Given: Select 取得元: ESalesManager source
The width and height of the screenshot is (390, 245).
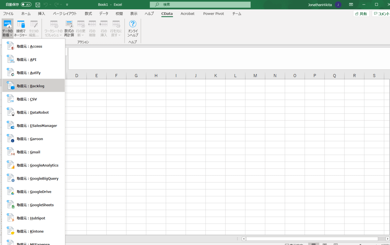Looking at the screenshot, I should [x=33, y=126].
